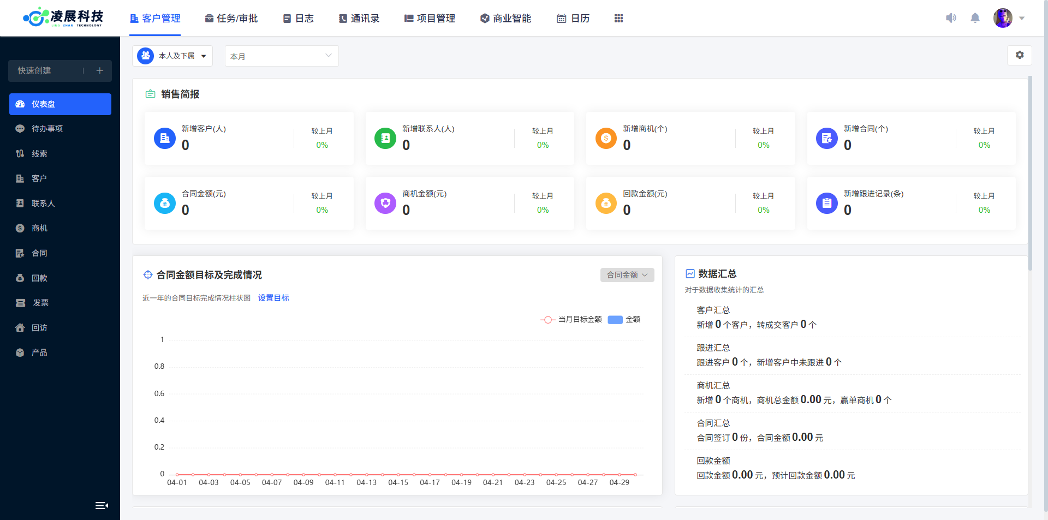Open the 本月 time range dropdown
The width and height of the screenshot is (1048, 520).
pos(281,56)
